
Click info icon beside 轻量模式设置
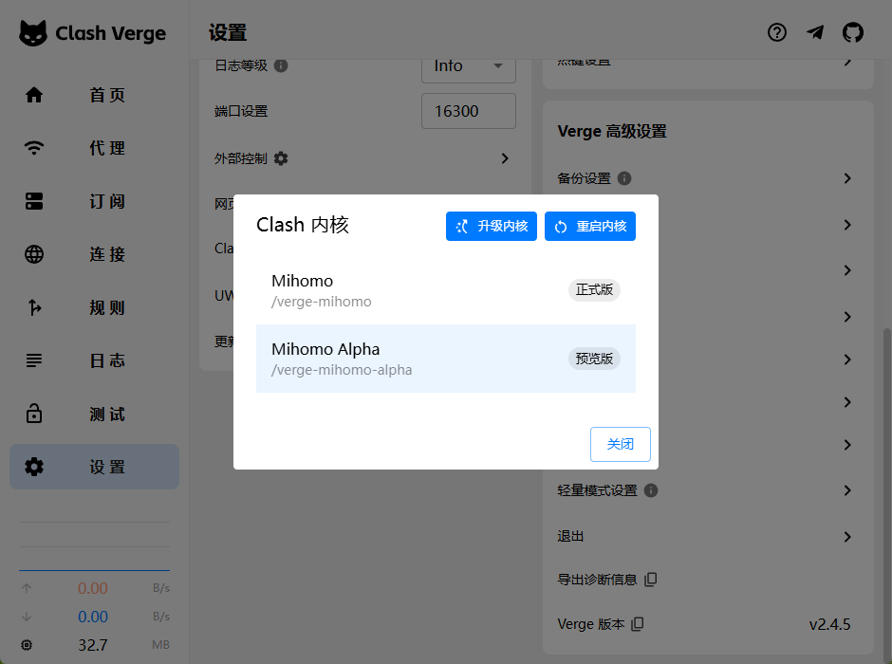tap(651, 490)
